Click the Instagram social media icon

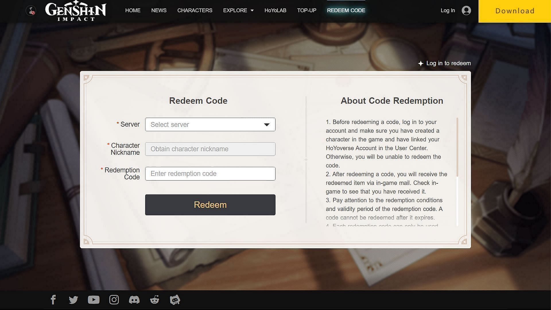114,299
